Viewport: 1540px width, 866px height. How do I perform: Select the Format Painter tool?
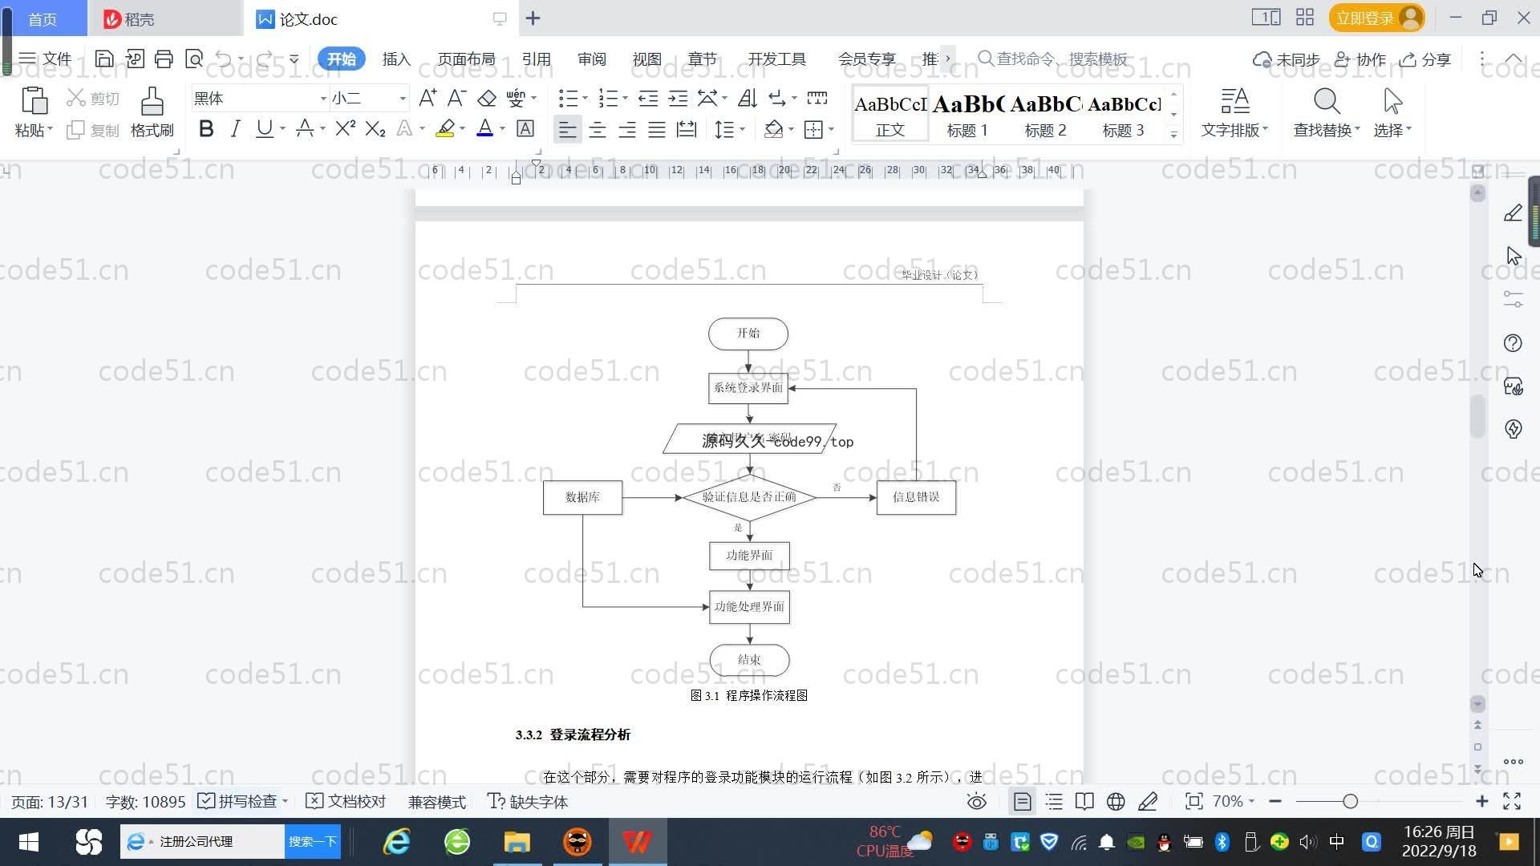click(152, 112)
